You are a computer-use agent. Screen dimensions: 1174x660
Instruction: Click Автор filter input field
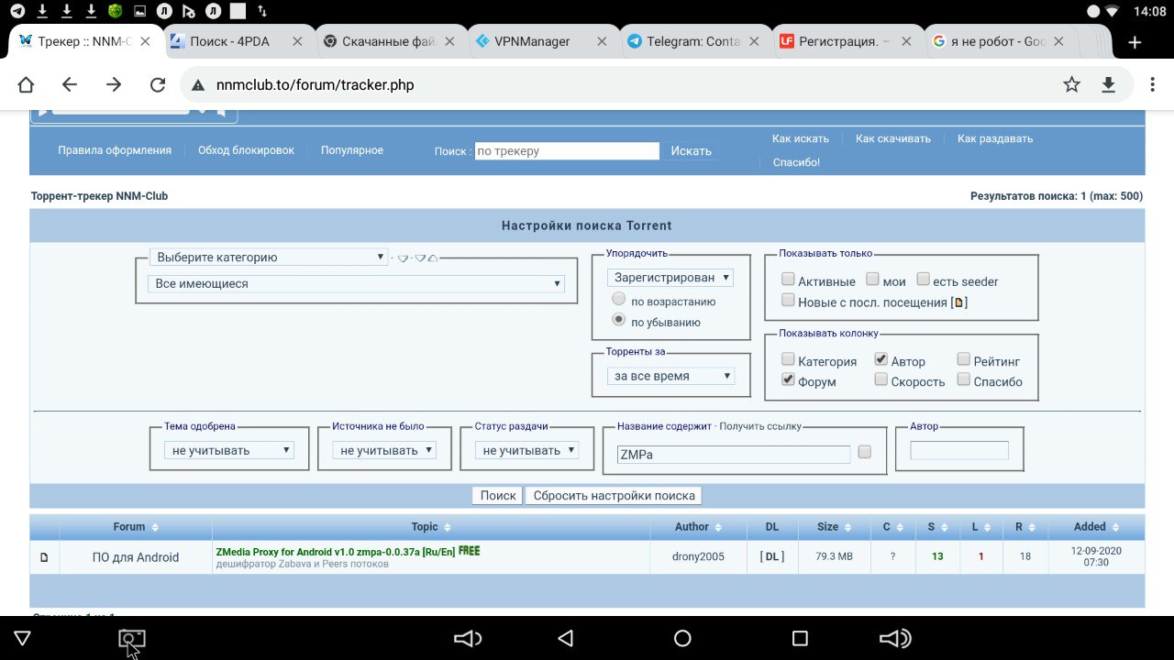click(959, 450)
